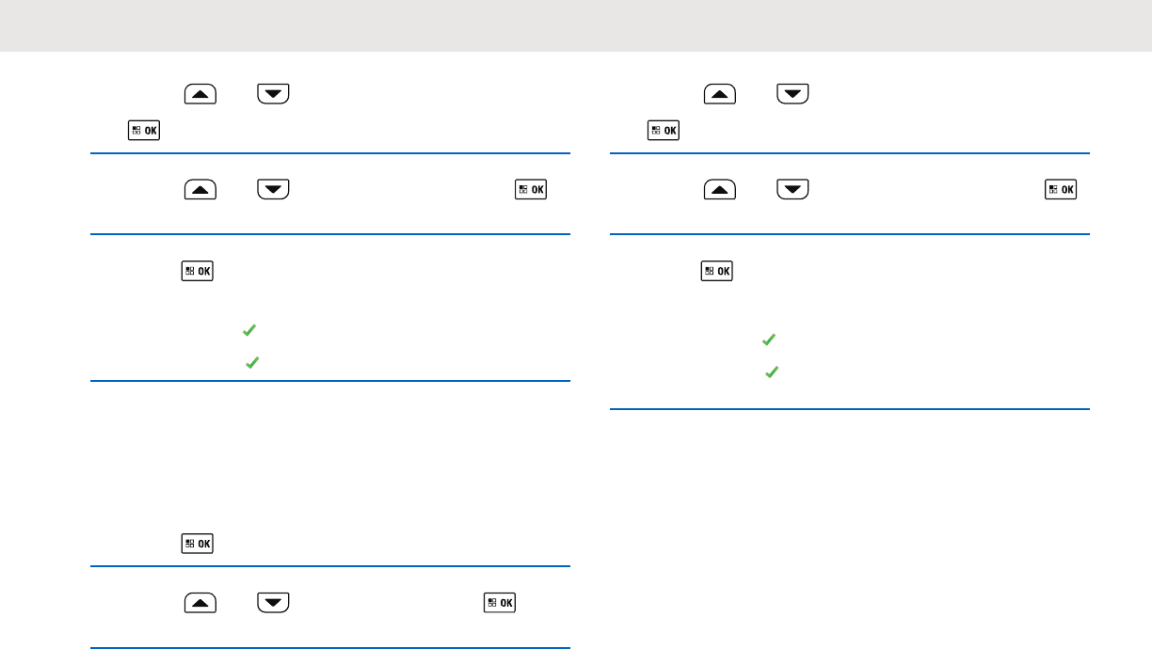Click the upper green checkmark in the left column

(x=249, y=331)
